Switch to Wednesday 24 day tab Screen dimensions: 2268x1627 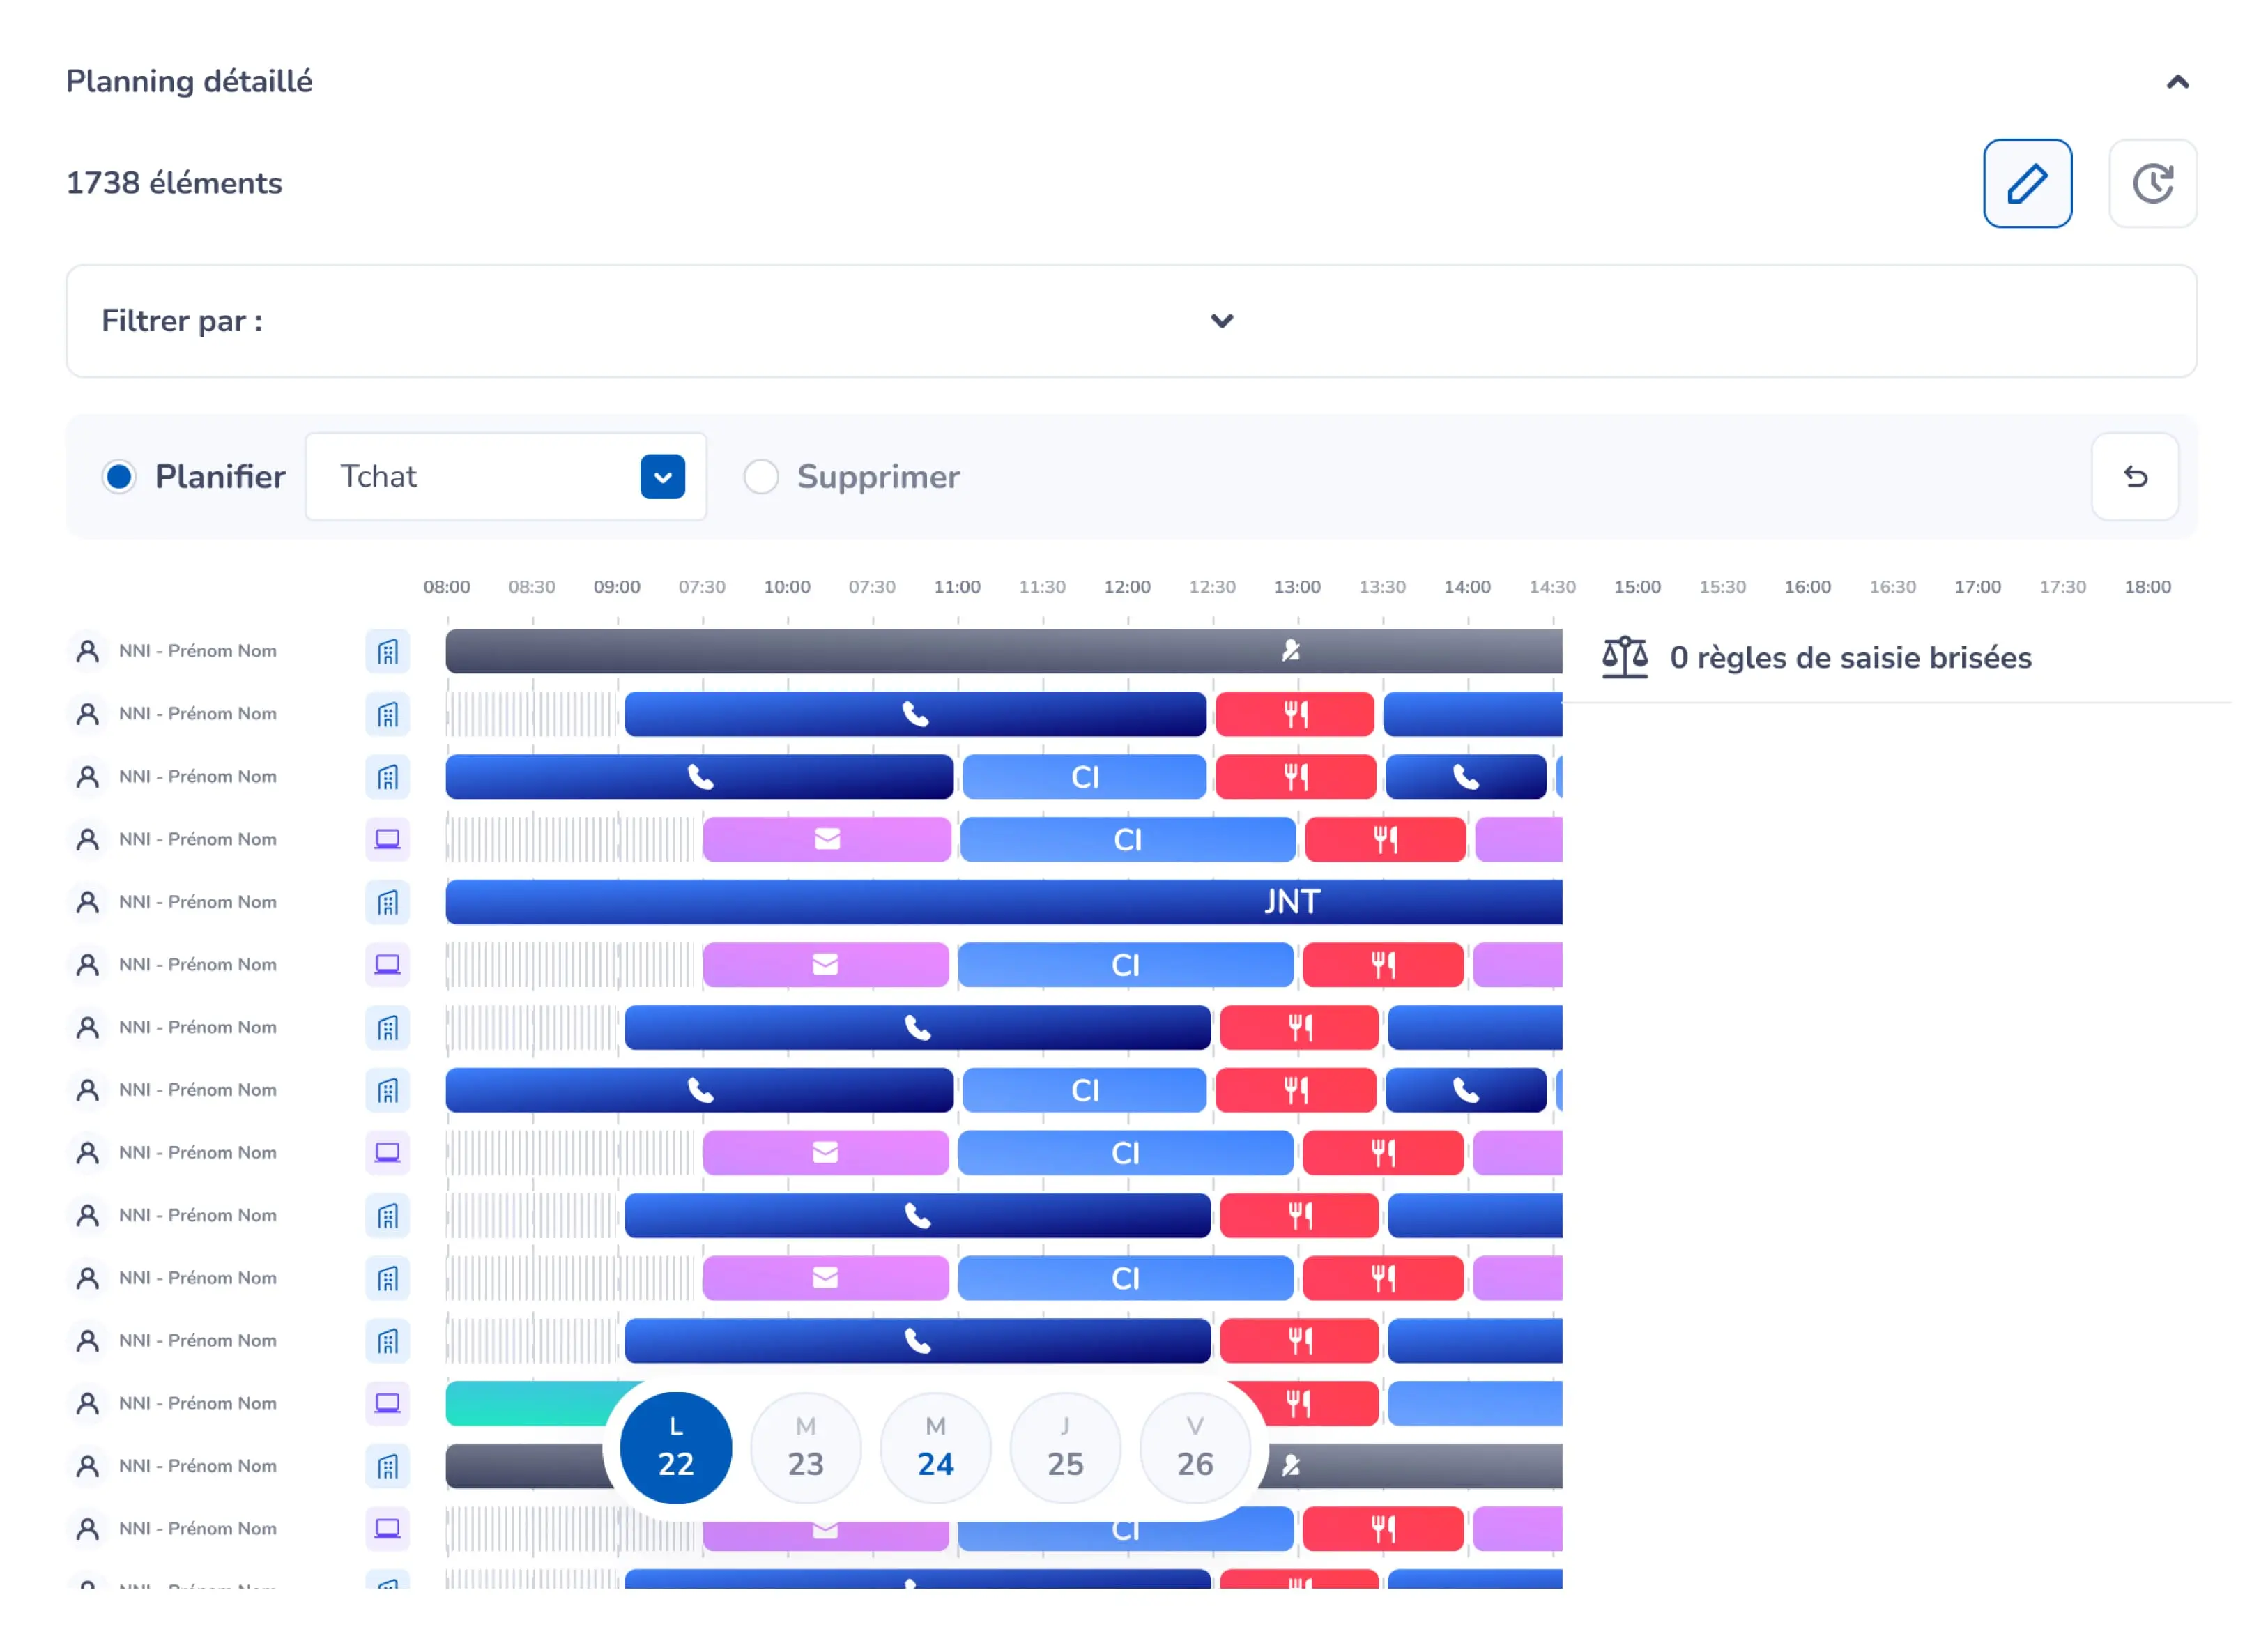click(935, 1447)
